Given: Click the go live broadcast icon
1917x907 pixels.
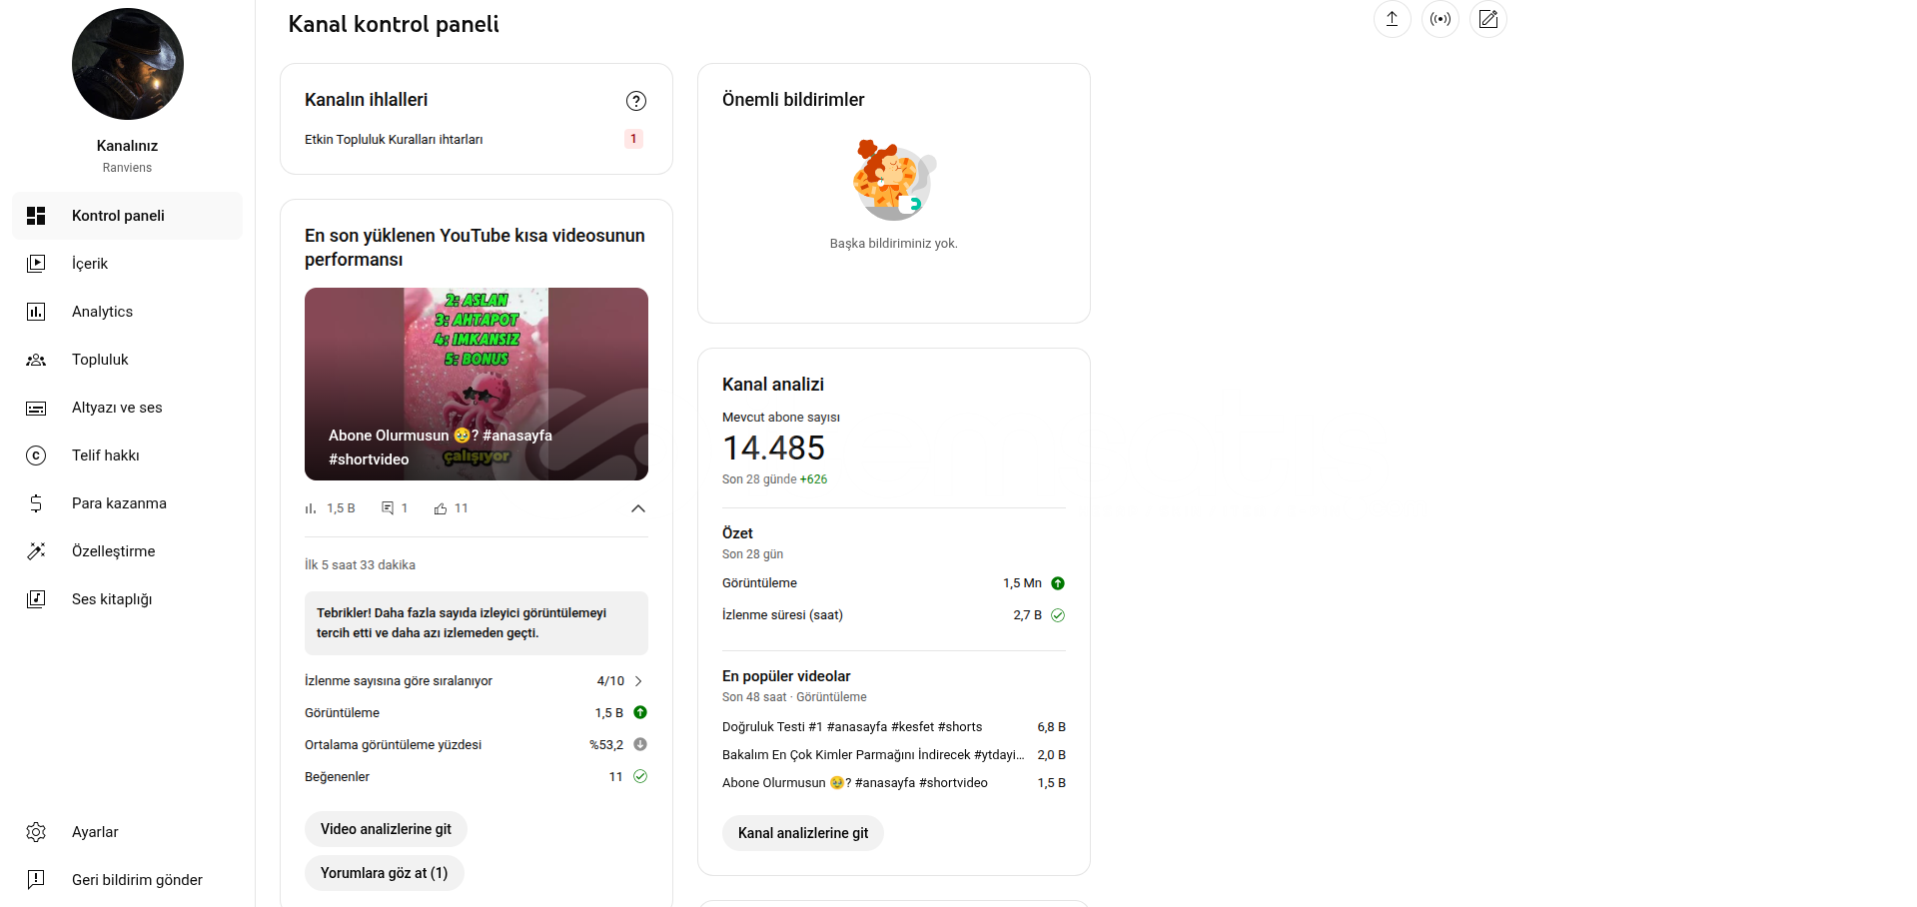Looking at the screenshot, I should coord(1440,19).
